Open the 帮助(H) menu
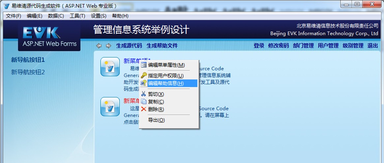 click(x=120, y=16)
